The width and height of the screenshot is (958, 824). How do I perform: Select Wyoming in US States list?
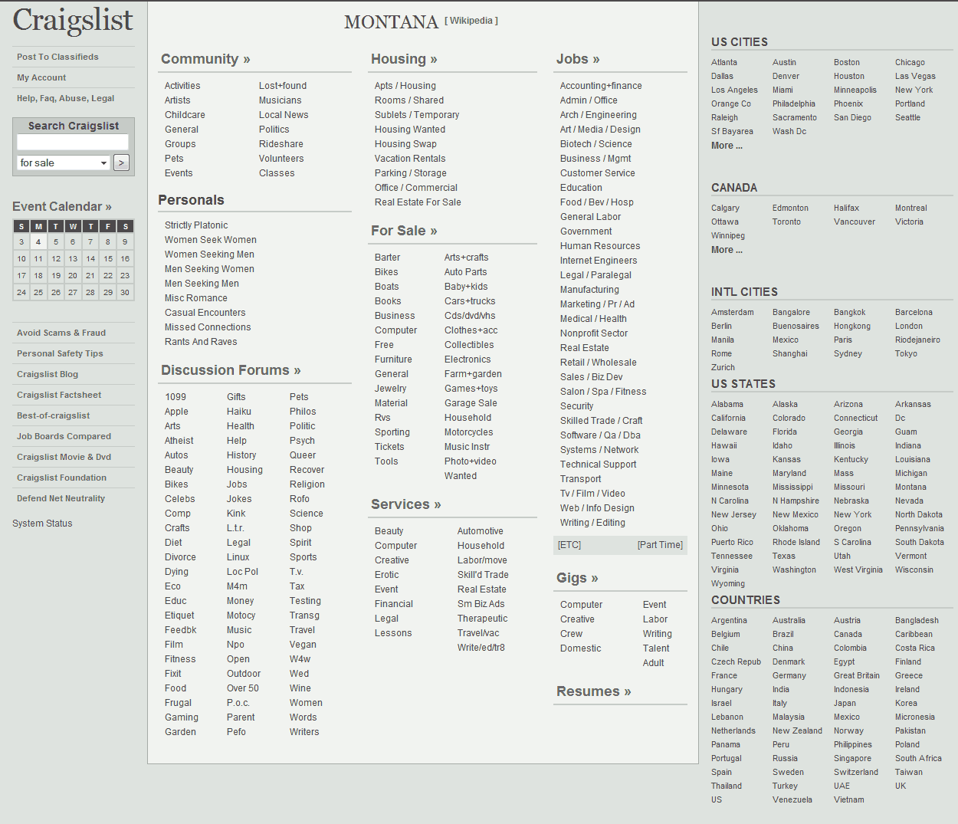[x=728, y=583]
